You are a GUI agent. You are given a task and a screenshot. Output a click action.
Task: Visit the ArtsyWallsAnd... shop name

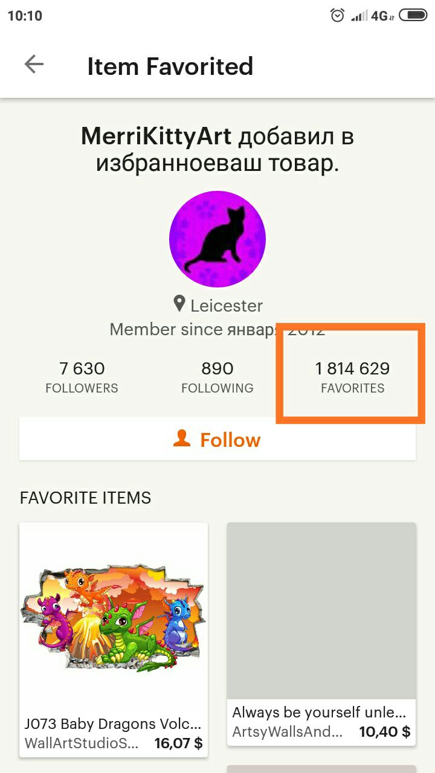coord(288,732)
